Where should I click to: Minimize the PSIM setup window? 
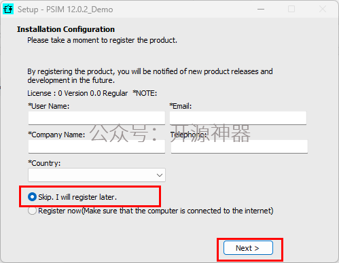(261, 10)
